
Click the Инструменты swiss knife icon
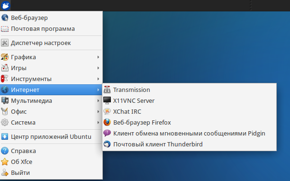(x=5, y=79)
